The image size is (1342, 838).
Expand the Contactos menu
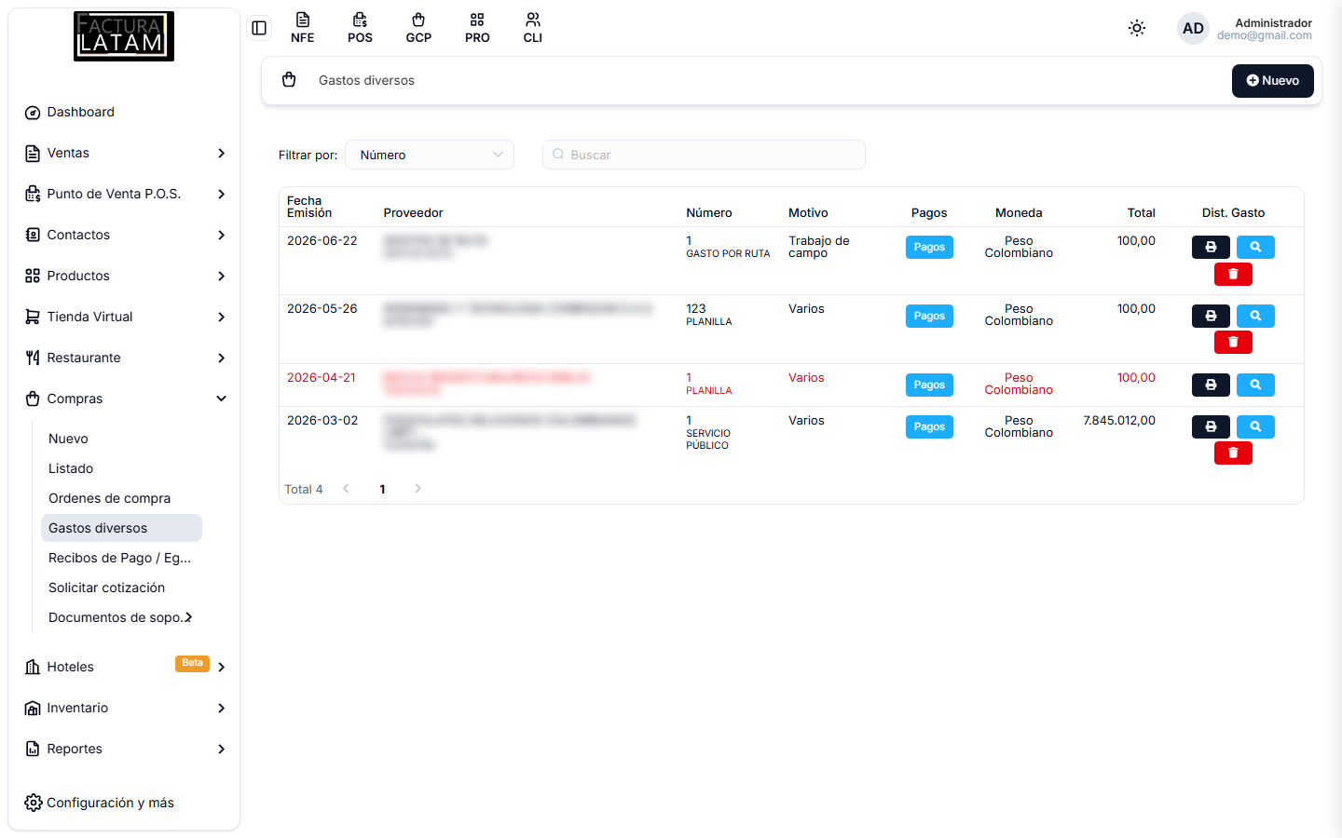[x=125, y=235]
